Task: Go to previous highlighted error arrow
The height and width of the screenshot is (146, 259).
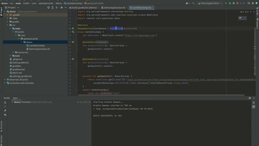Action: tap(251, 12)
